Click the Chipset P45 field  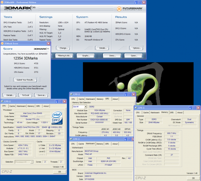pos(108,158)
